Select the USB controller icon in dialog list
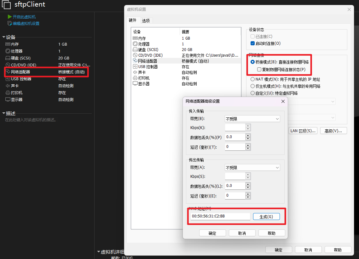Viewport: 359px width, 259px height. [135, 67]
